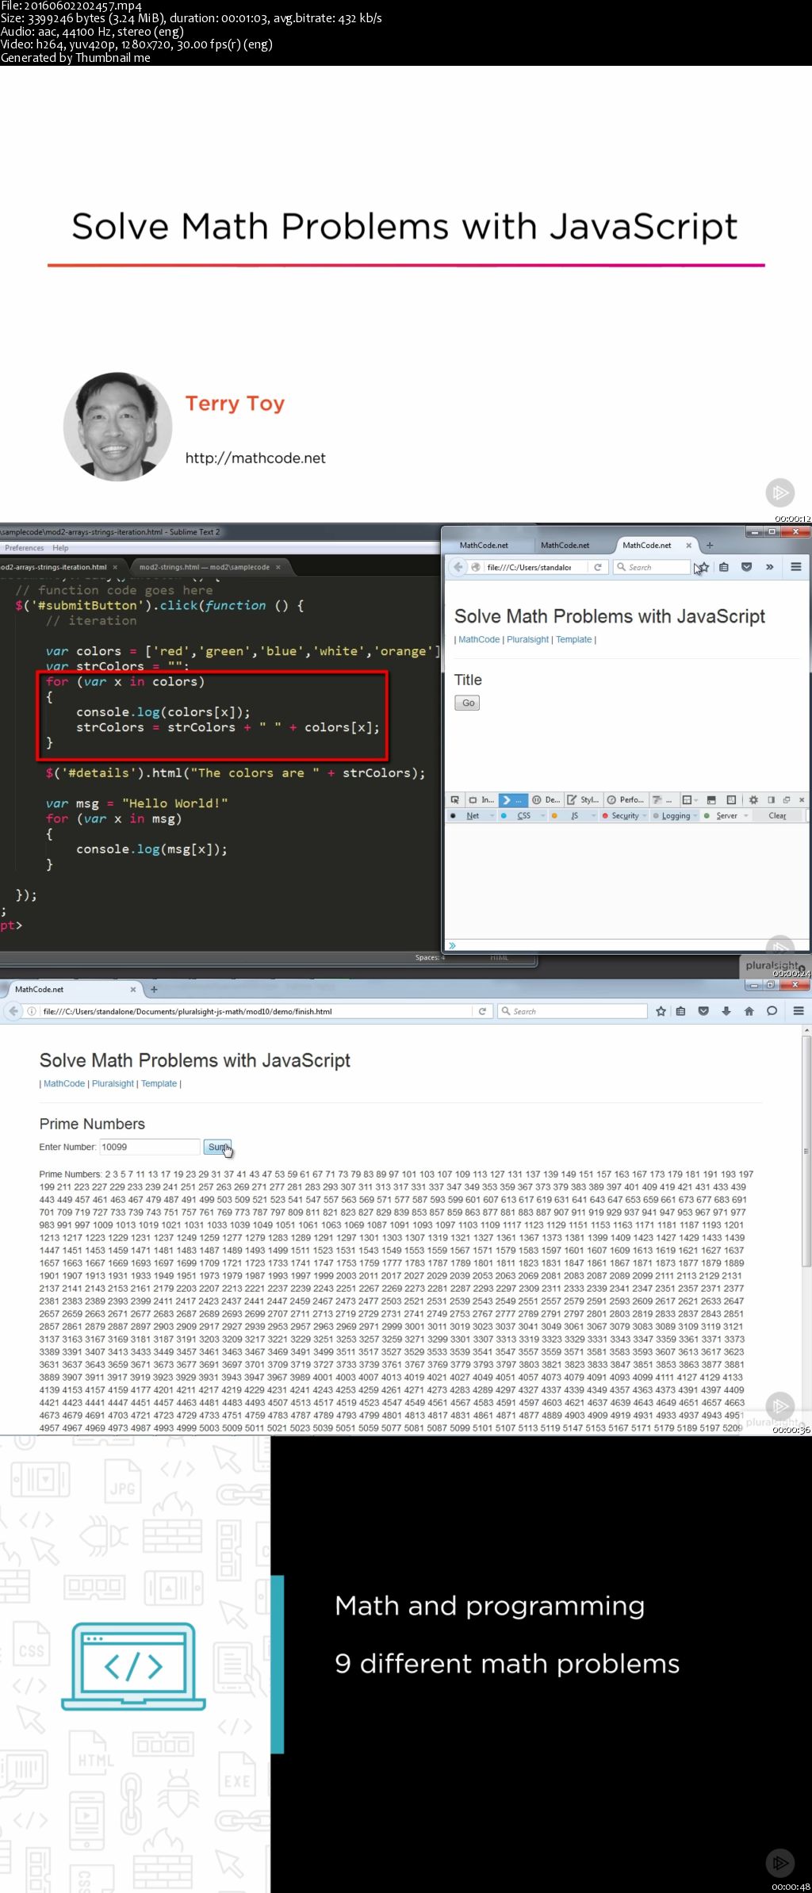Close the mod2-strings.html tab in Sublime Text
This screenshot has height=1893, width=812.
click(x=278, y=567)
